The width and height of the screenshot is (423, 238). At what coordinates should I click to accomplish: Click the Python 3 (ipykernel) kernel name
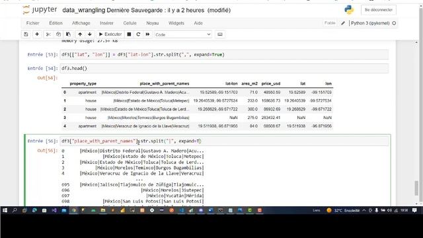pos(370,23)
